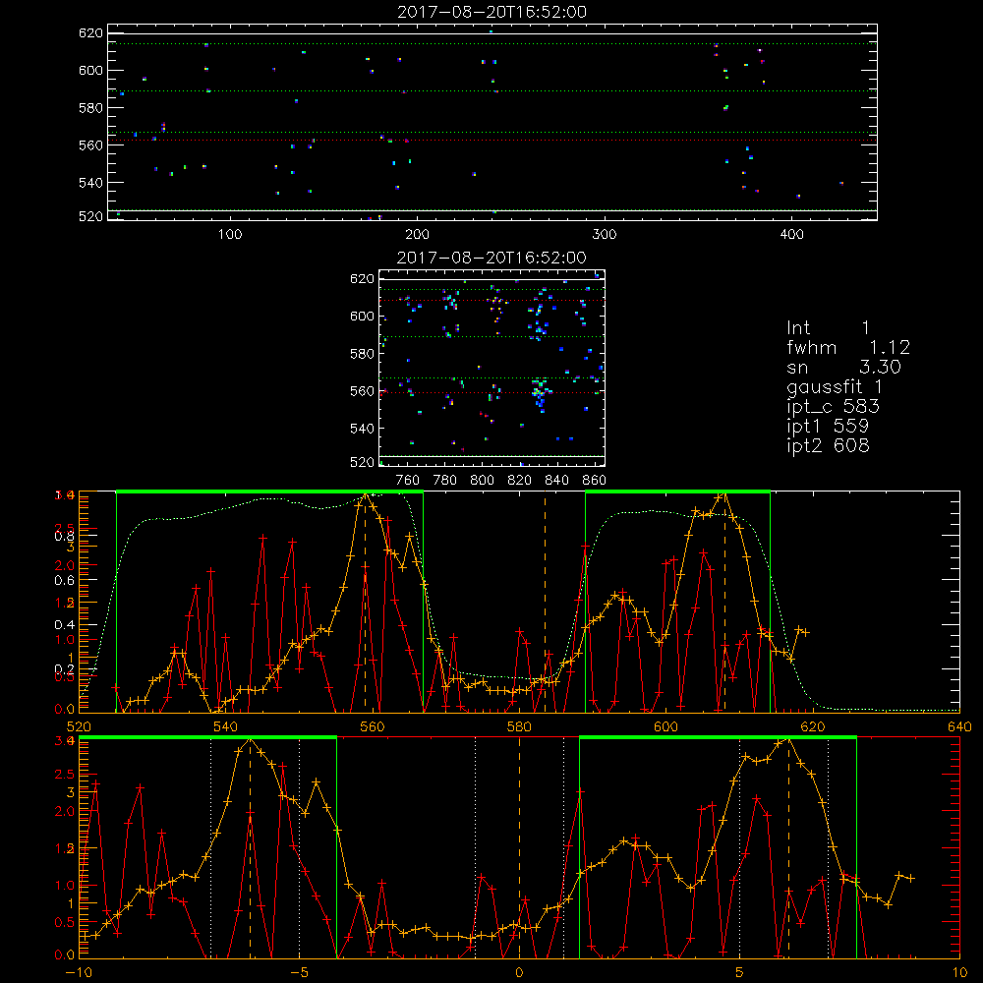Click the dashed orange center marker at 583

coord(545,602)
